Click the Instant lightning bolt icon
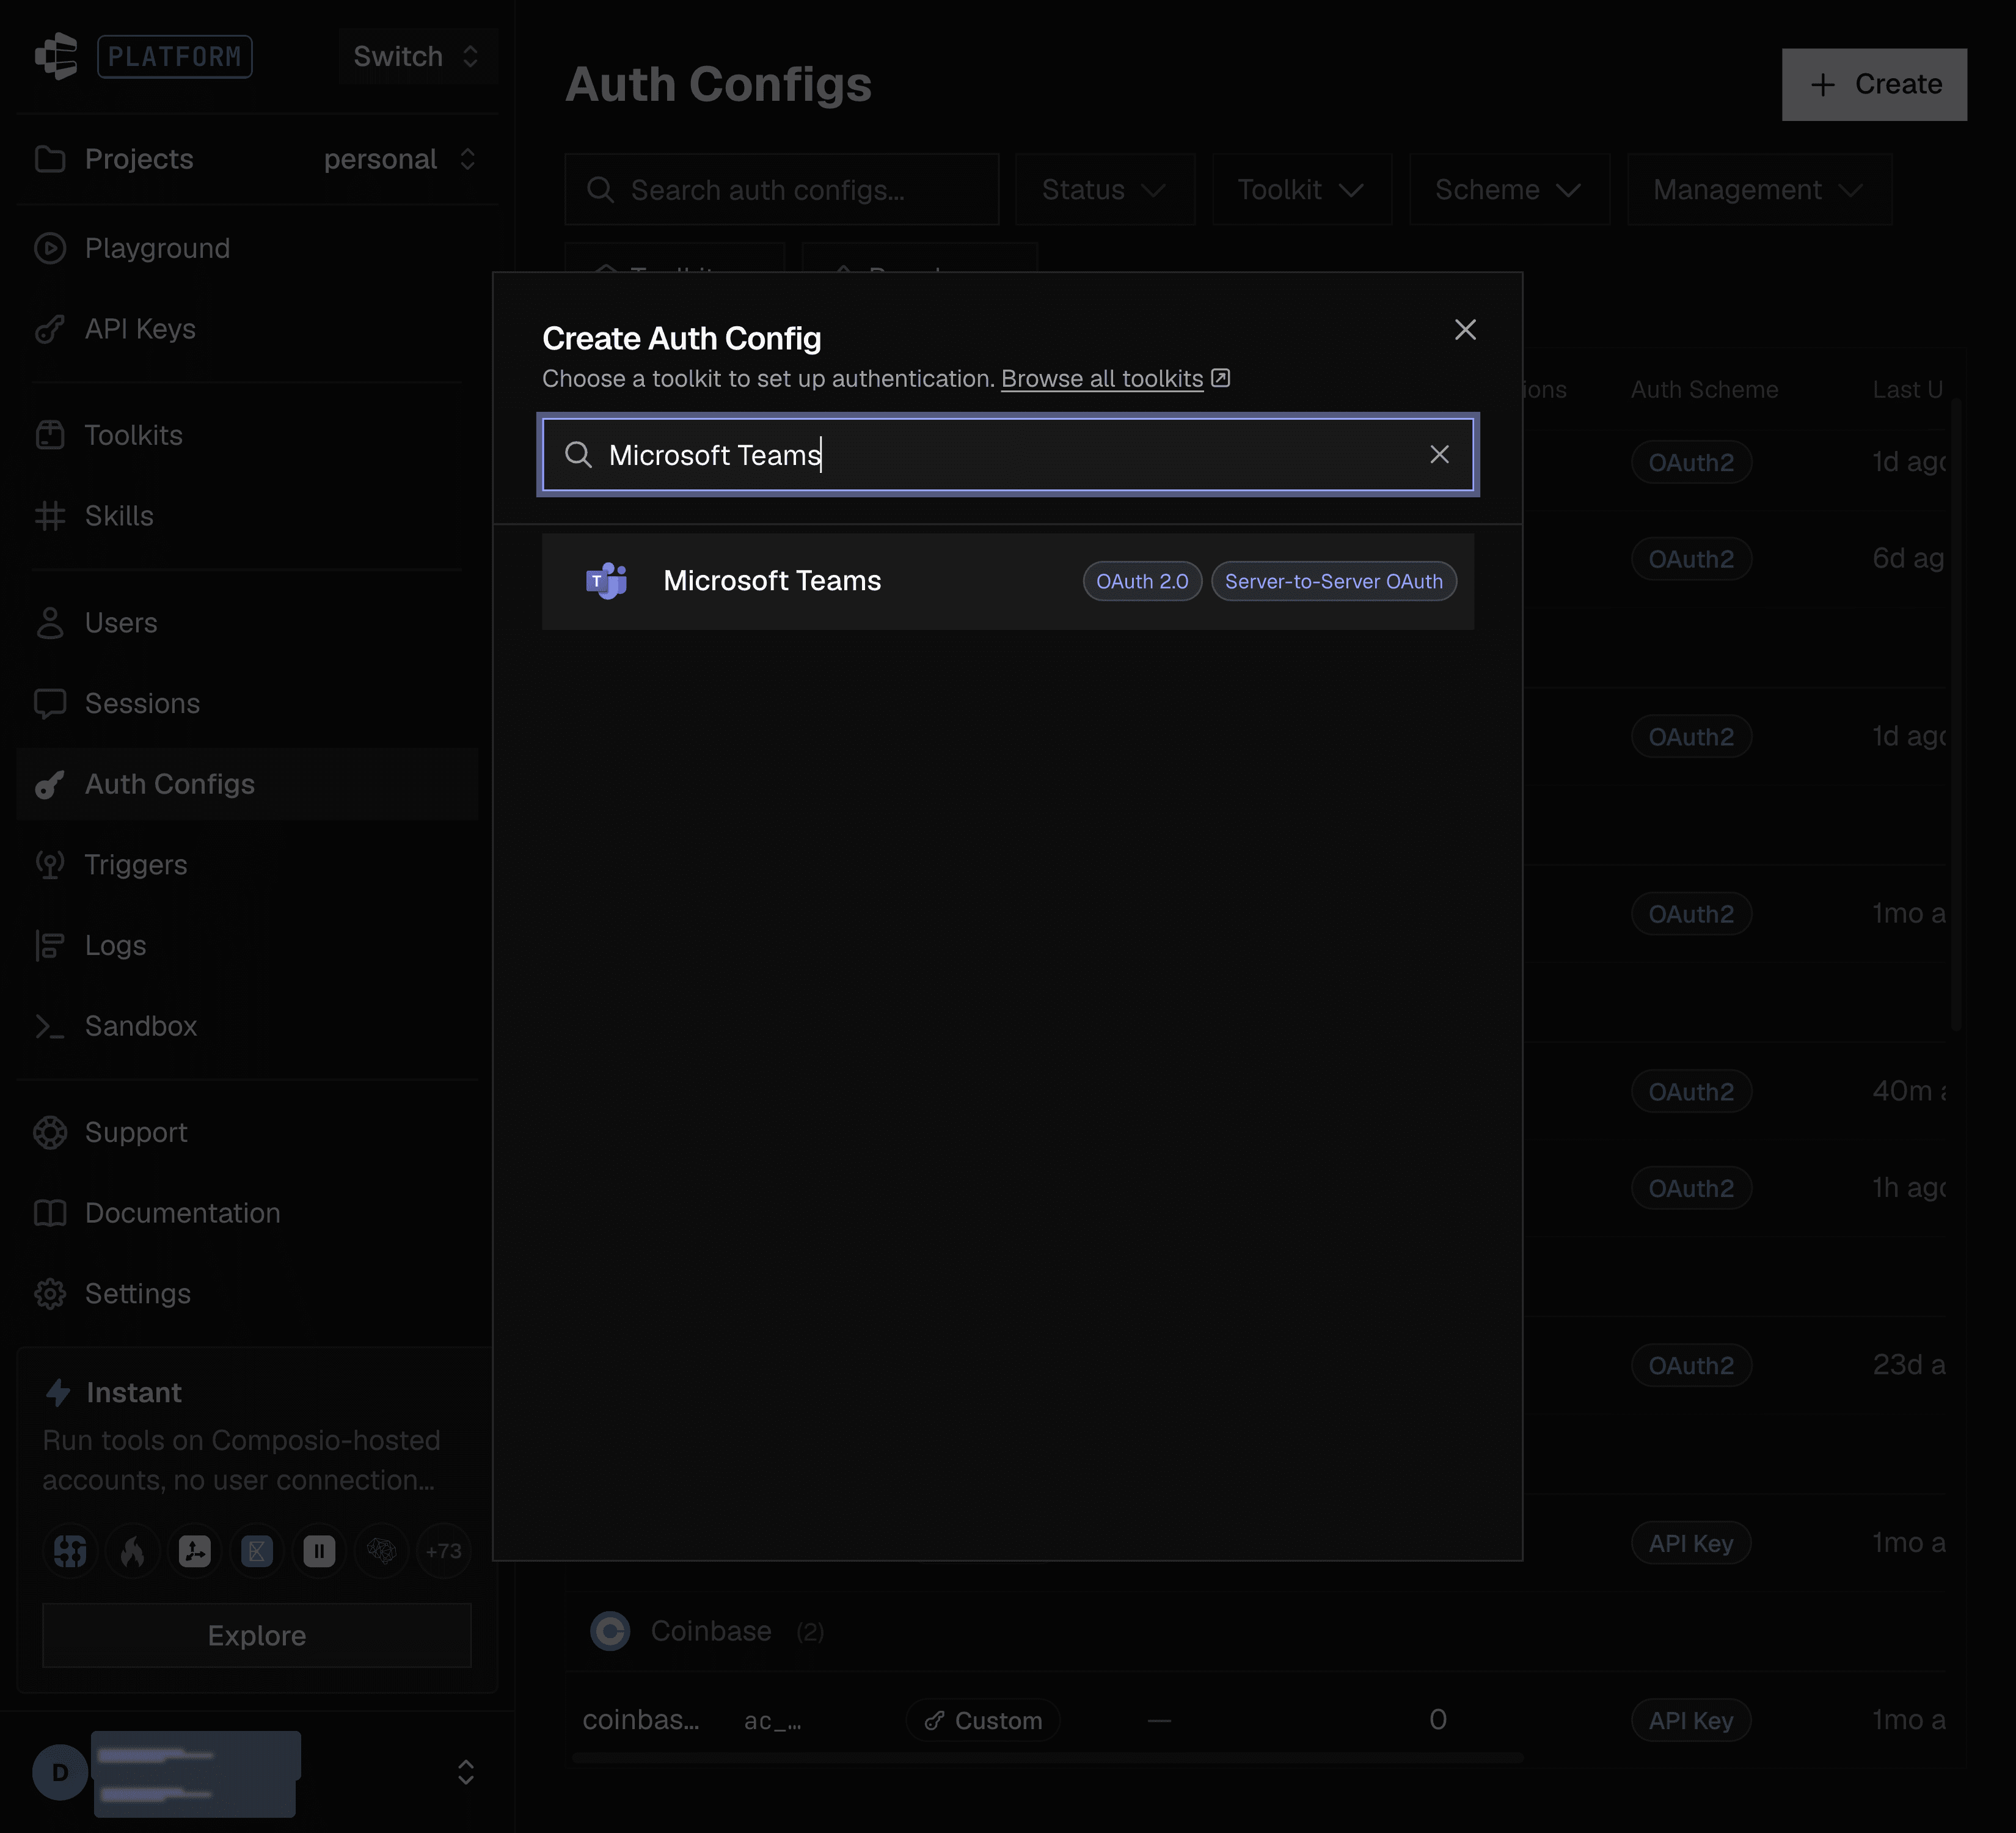2016x1833 pixels. [x=58, y=1393]
